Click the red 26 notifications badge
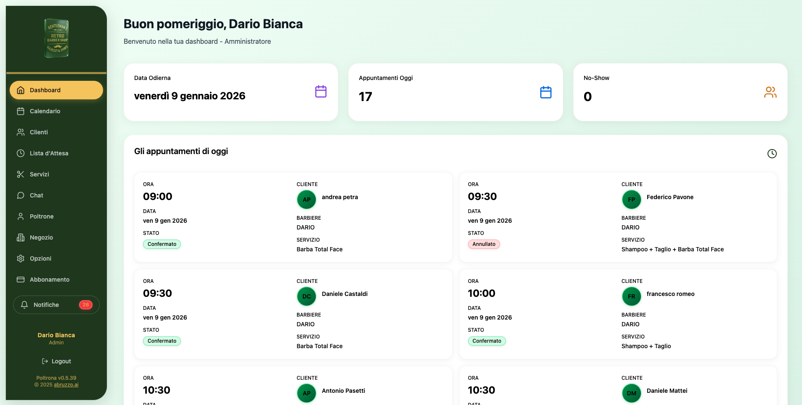Image resolution: width=802 pixels, height=405 pixels. (x=86, y=305)
